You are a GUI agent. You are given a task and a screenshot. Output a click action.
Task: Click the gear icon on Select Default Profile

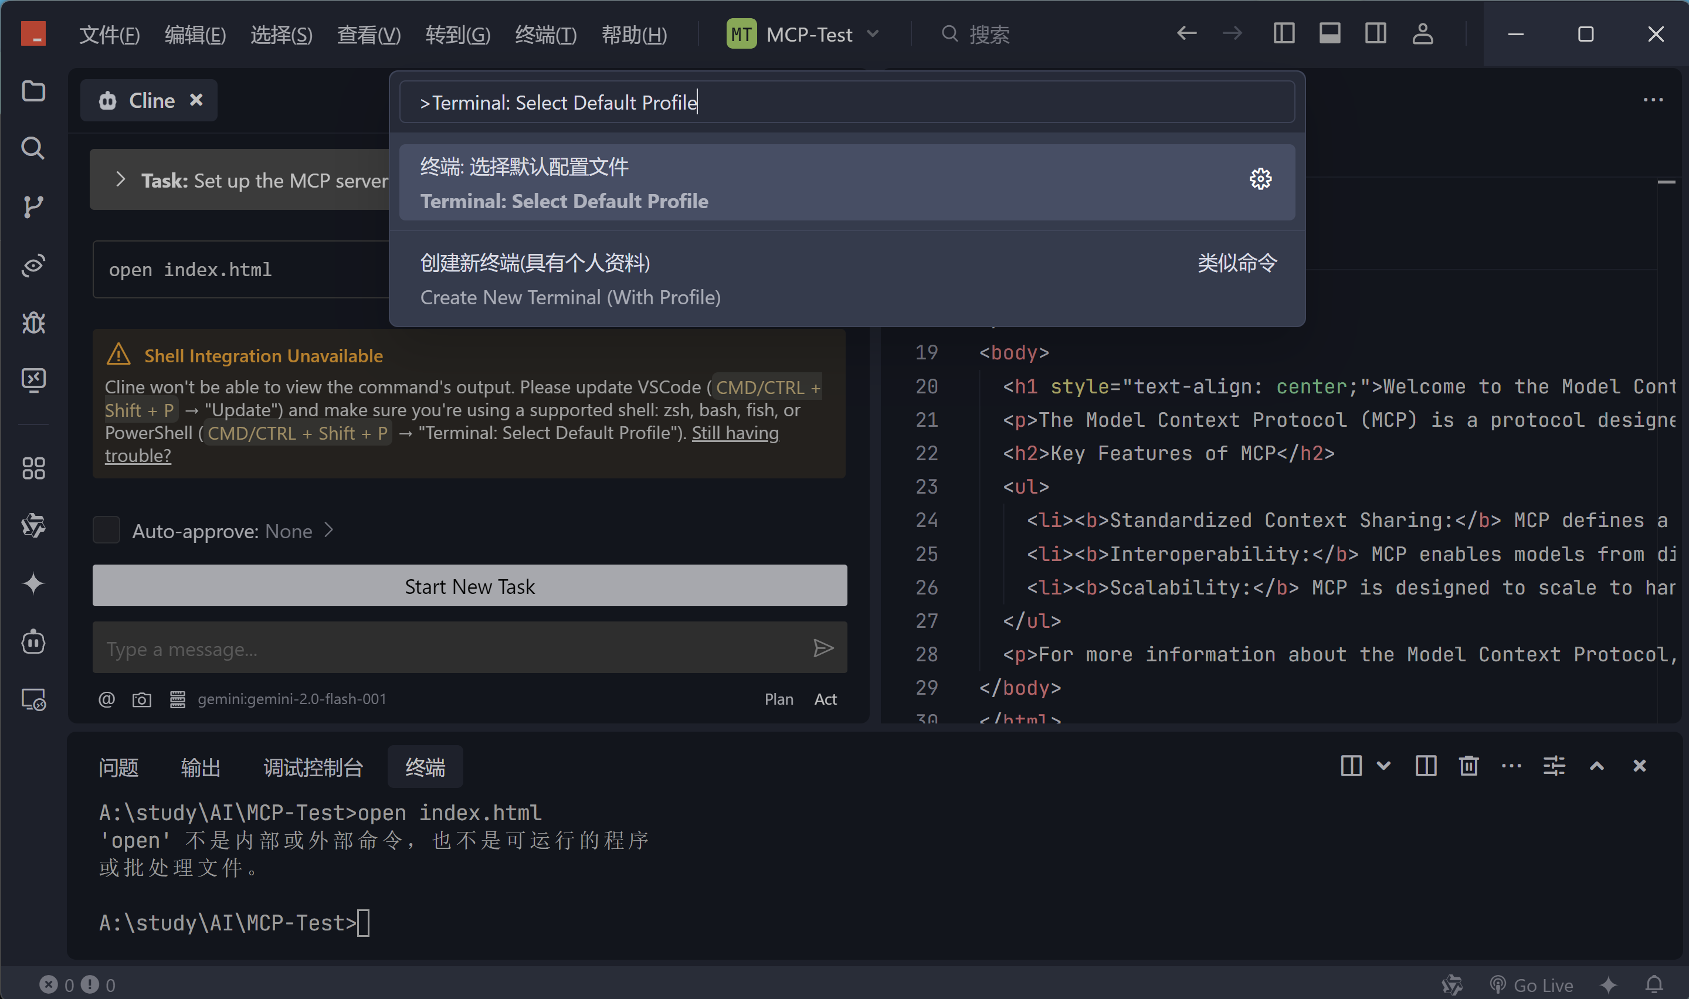point(1260,179)
